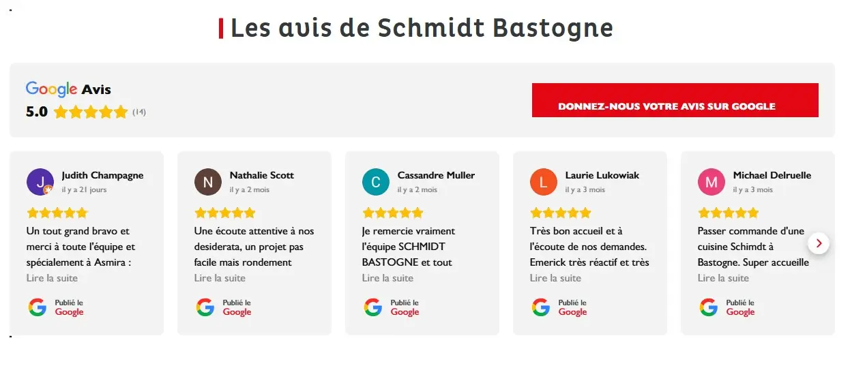Click the overall five-star rating in header

click(91, 112)
